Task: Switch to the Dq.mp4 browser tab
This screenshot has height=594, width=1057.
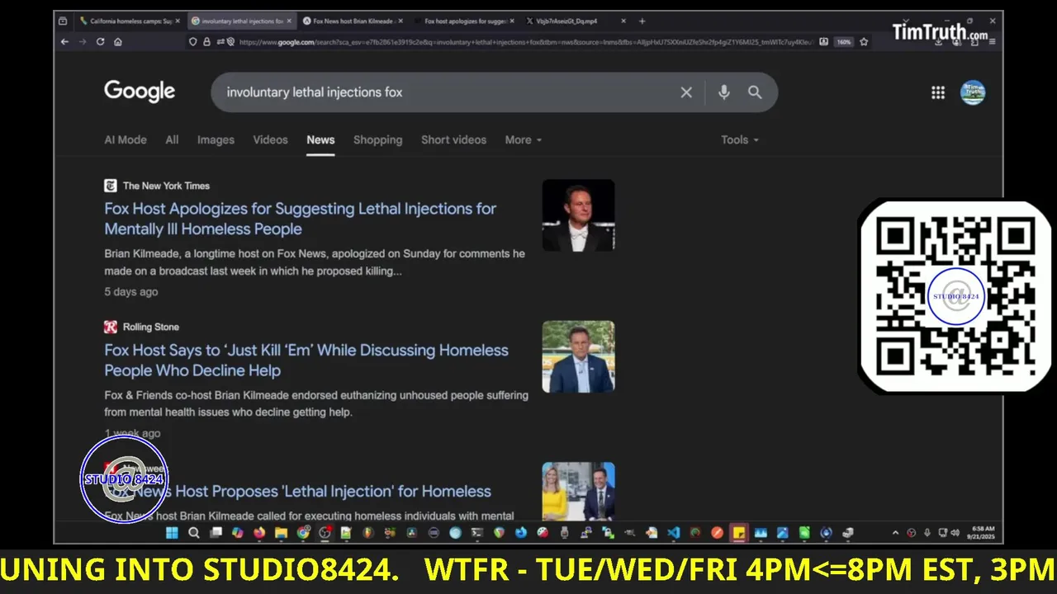Action: (x=576, y=21)
